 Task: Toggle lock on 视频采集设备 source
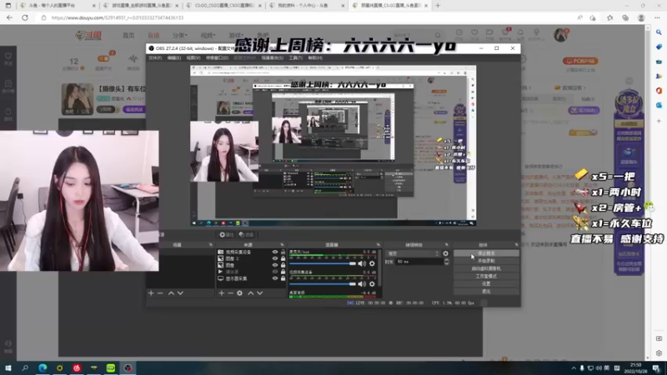[x=283, y=252]
